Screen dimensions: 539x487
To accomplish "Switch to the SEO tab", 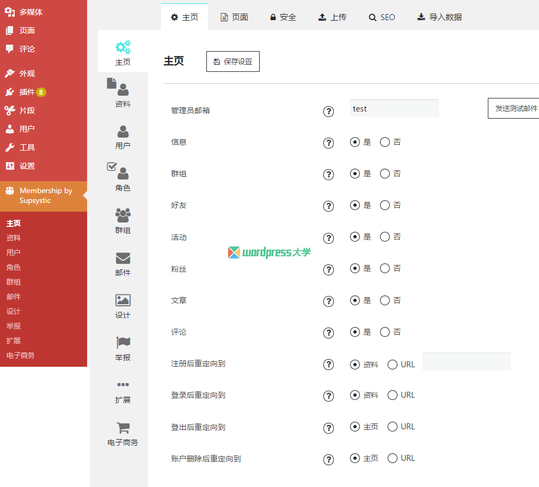I will 382,17.
